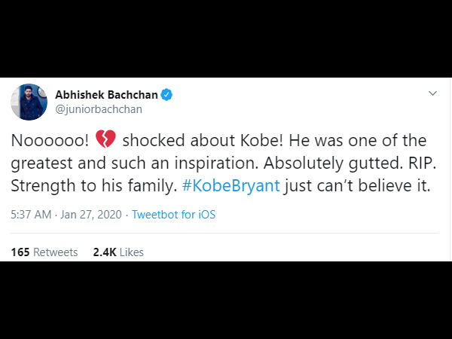Click the text greatest and such an inspiration
This screenshot has height=339, width=452.
point(135,163)
